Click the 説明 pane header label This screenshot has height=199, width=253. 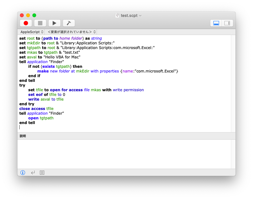point(23,136)
